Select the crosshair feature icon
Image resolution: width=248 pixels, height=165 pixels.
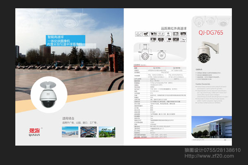point(168,34)
